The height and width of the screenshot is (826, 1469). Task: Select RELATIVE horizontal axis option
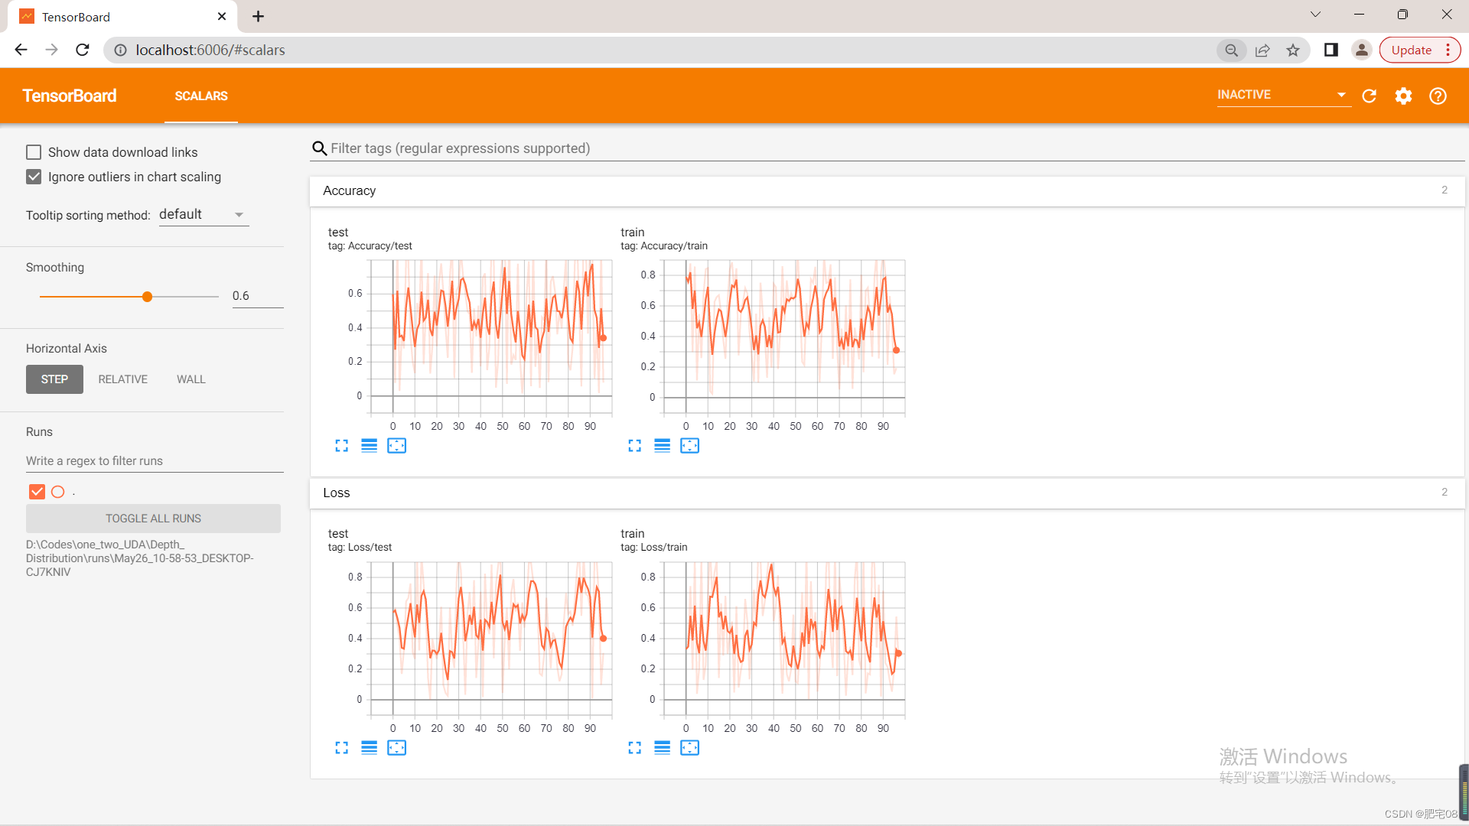(x=122, y=379)
